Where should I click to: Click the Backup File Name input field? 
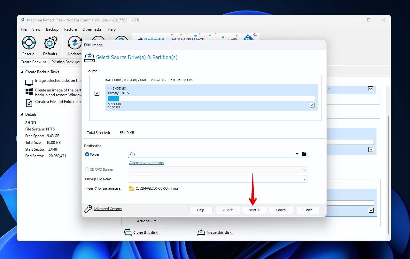click(216, 179)
